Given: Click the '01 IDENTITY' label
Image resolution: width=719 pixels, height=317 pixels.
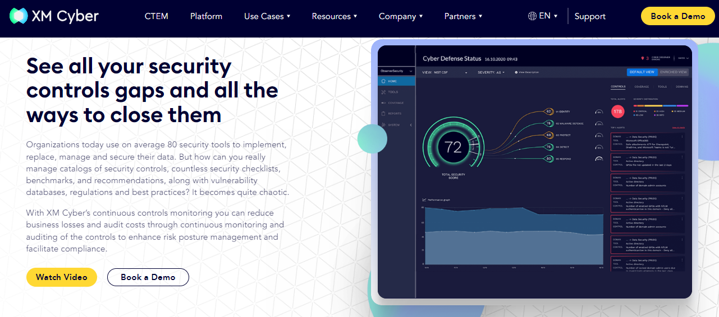Looking at the screenshot, I should [563, 111].
